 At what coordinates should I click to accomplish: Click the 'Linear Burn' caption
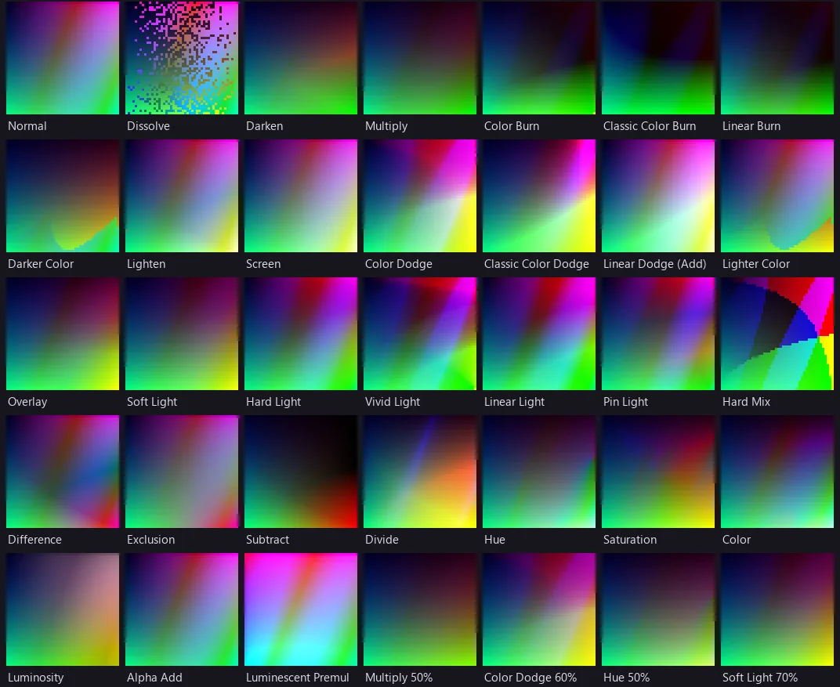[x=751, y=126]
